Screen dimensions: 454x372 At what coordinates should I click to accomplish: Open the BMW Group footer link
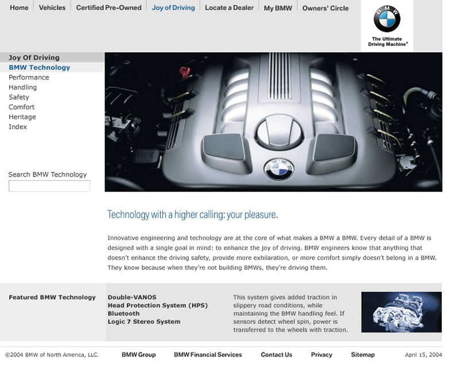[x=139, y=355]
